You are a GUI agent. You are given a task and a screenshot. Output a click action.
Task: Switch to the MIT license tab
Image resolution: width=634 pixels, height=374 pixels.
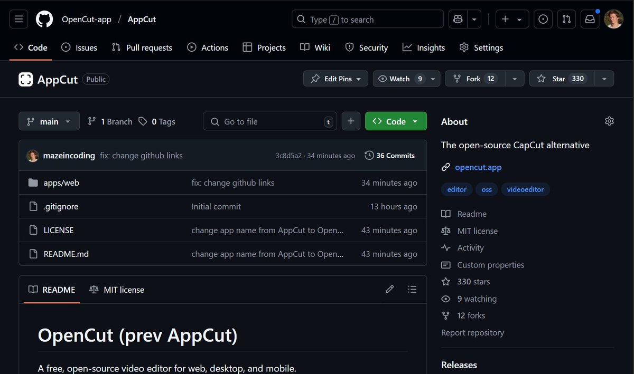(117, 290)
